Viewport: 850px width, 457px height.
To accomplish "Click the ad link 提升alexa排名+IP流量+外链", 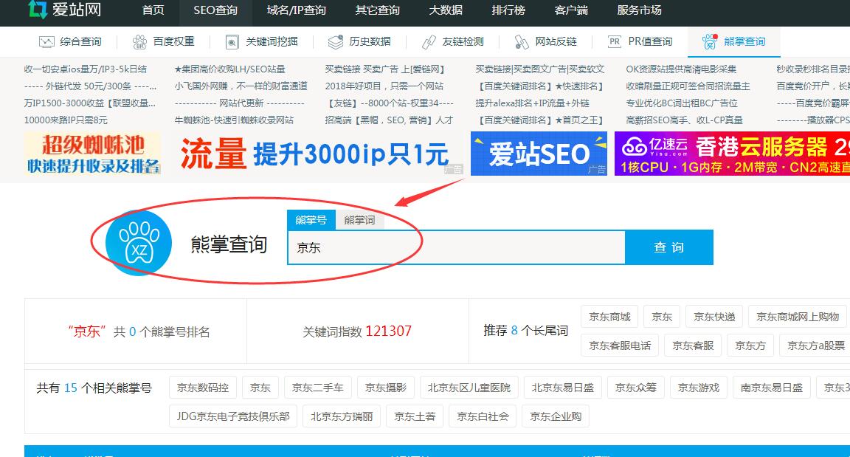I will [532, 103].
